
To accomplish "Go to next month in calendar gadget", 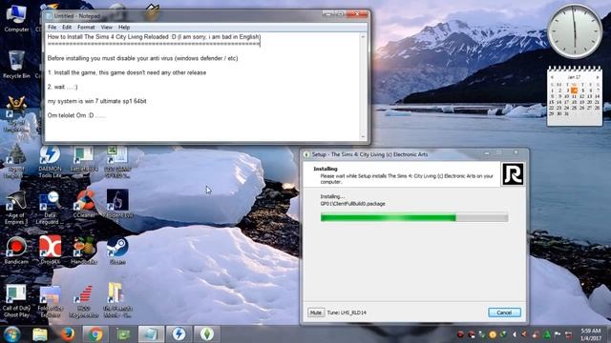I will click(597, 77).
